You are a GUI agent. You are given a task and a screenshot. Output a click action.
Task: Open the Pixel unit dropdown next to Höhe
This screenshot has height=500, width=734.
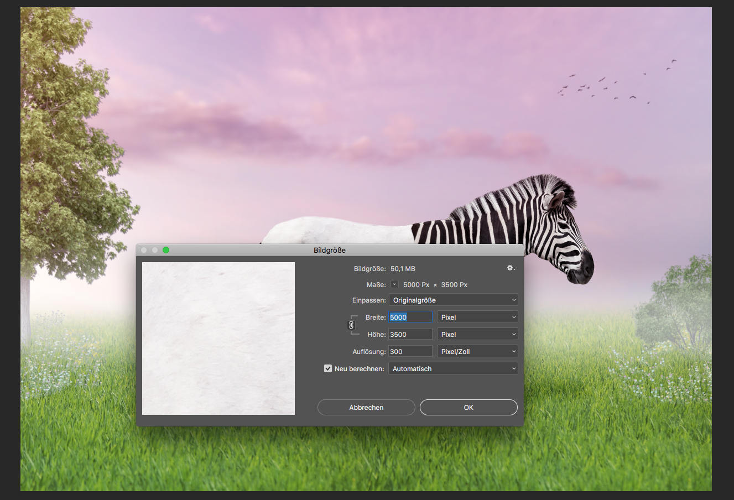pos(477,334)
